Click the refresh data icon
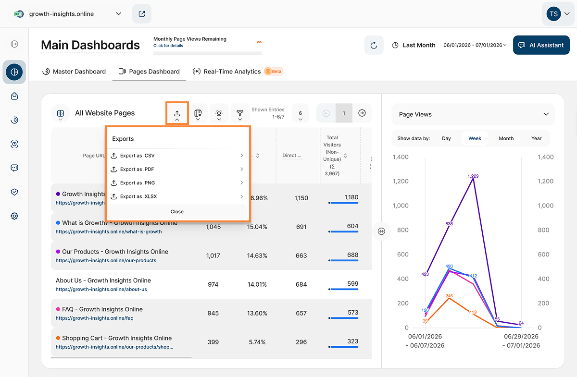Image resolution: width=577 pixels, height=377 pixels. [374, 45]
